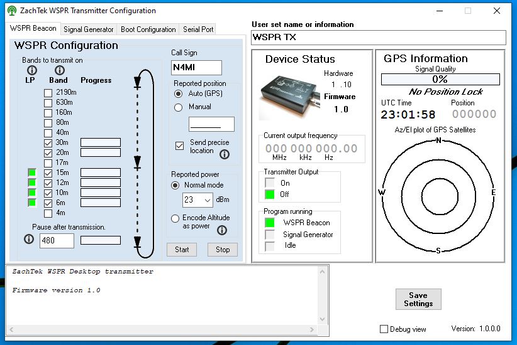Click the Idle program indicator
The height and width of the screenshot is (345, 517).
[x=270, y=246]
